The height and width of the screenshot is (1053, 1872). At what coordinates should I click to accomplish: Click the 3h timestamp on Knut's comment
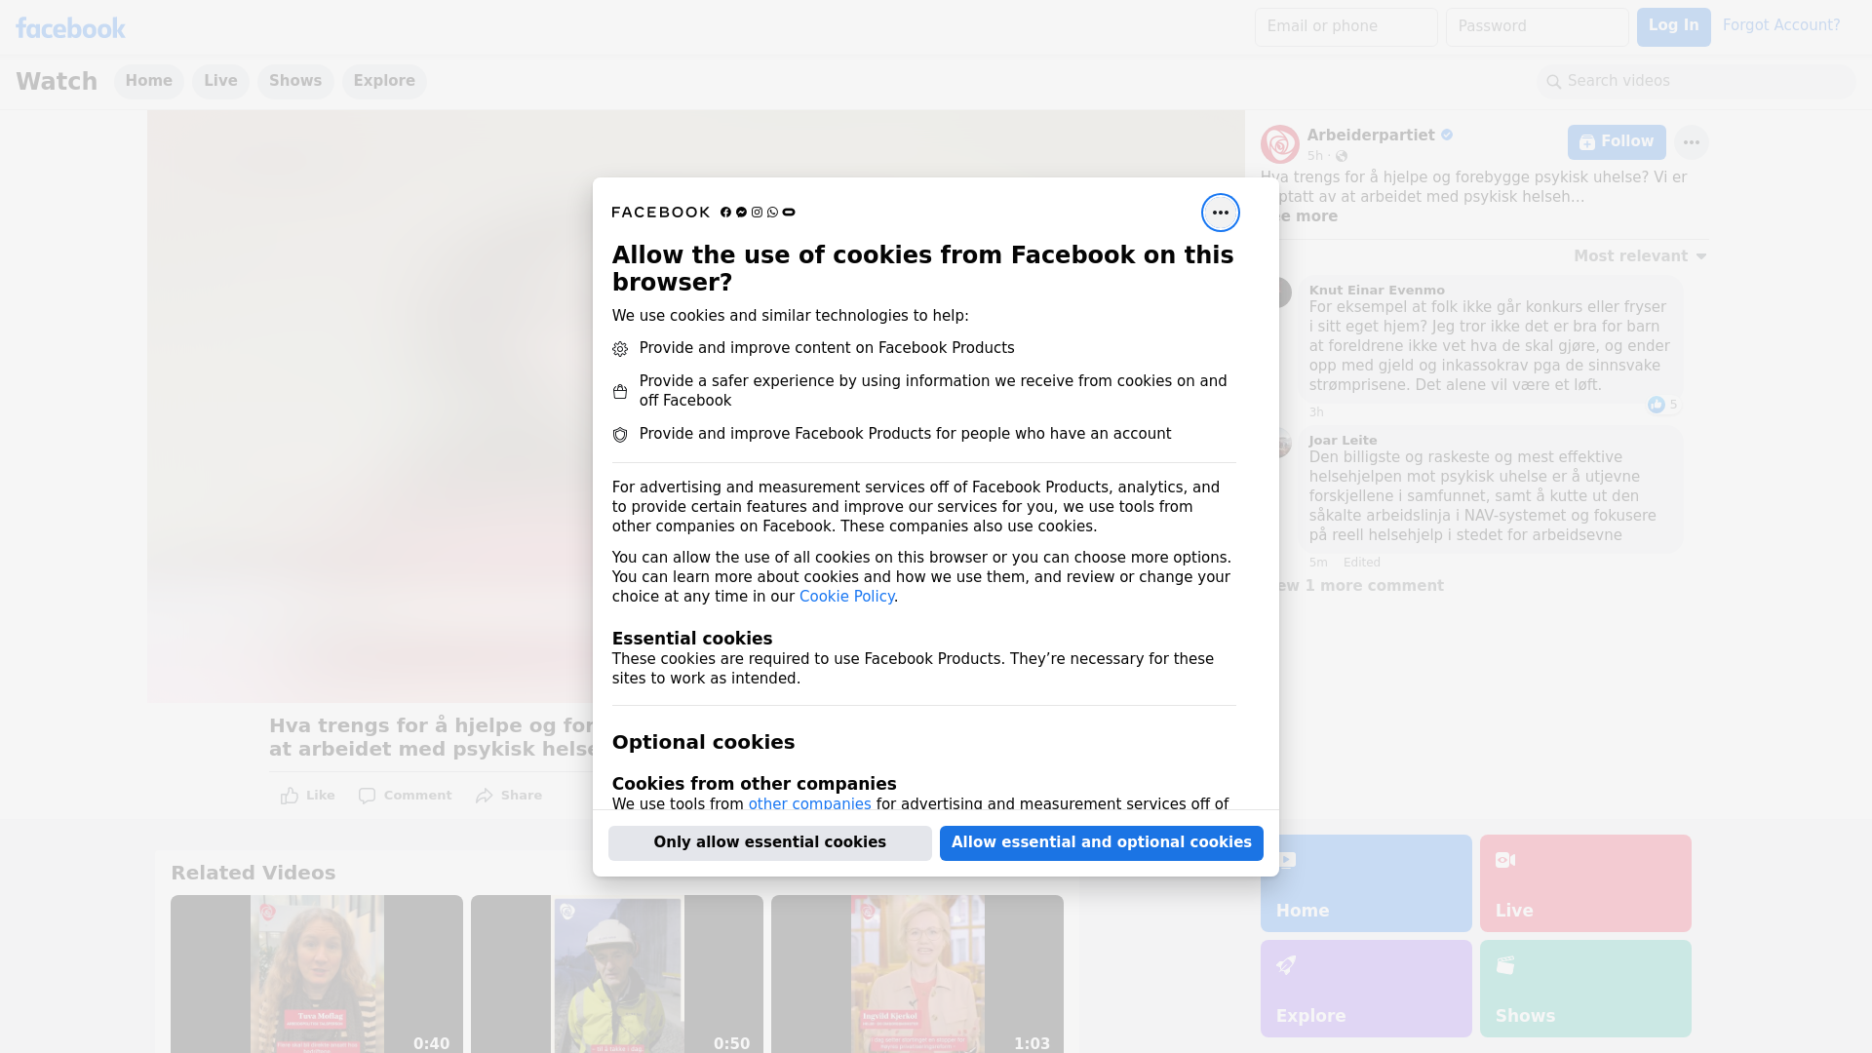[x=1316, y=412]
